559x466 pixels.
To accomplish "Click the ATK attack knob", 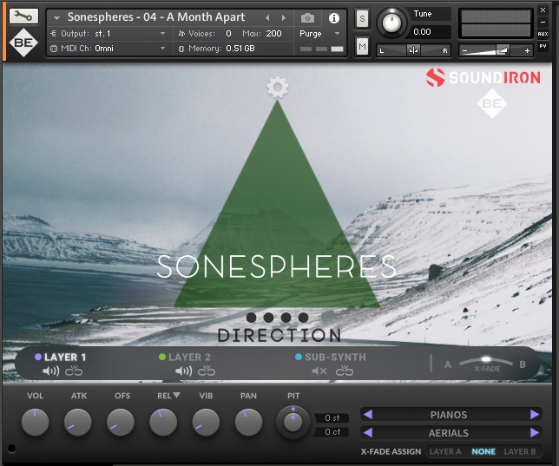I will (x=78, y=422).
